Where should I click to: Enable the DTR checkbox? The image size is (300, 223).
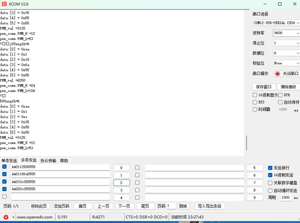tap(281, 95)
